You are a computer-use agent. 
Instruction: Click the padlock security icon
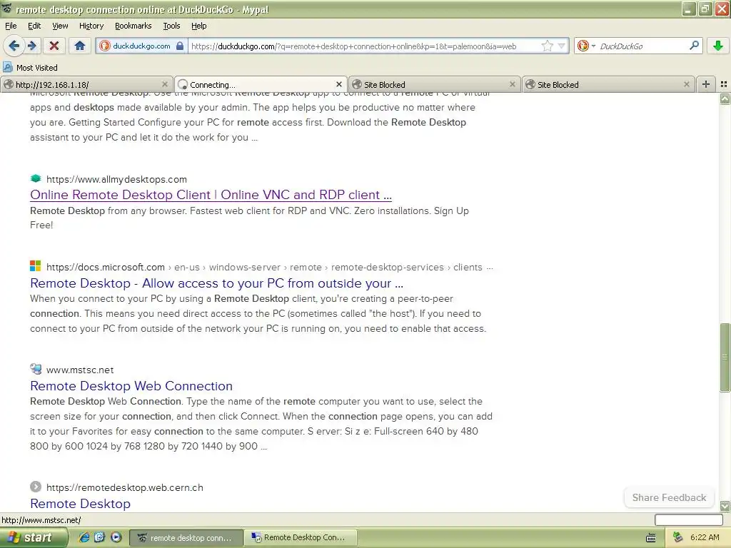(x=180, y=46)
